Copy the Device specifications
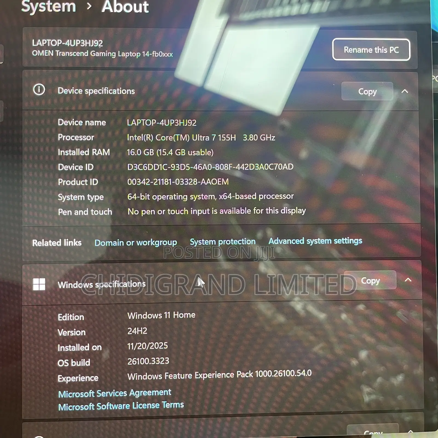 [367, 91]
